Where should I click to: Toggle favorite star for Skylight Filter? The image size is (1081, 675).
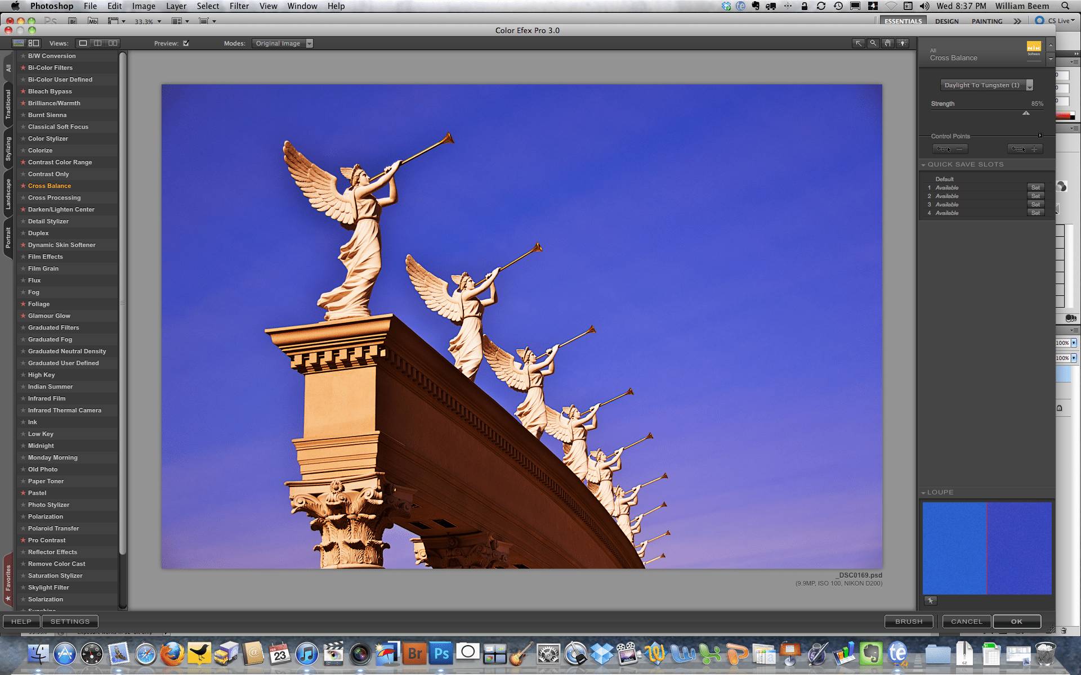tap(23, 587)
